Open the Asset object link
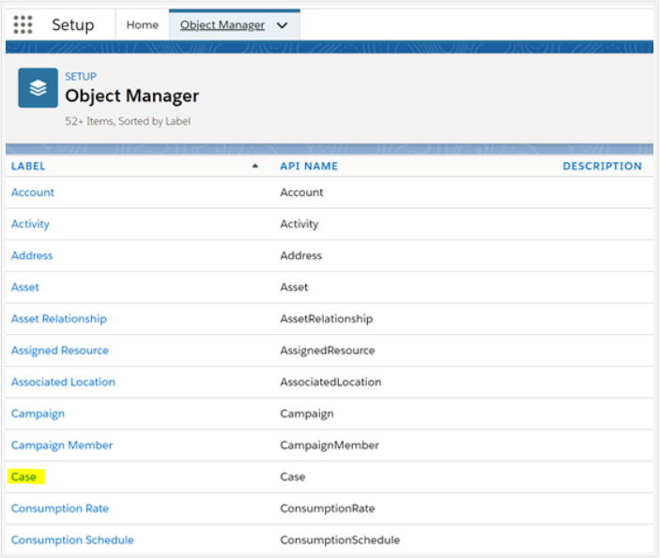 (x=24, y=287)
